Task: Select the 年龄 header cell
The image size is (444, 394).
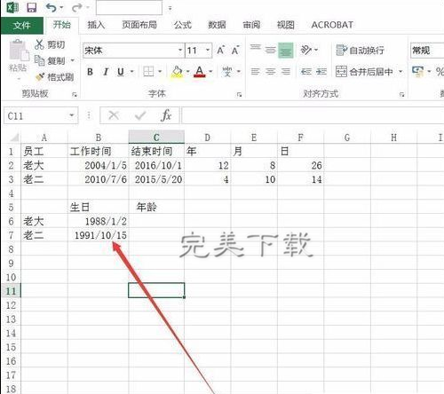Action: coord(156,207)
